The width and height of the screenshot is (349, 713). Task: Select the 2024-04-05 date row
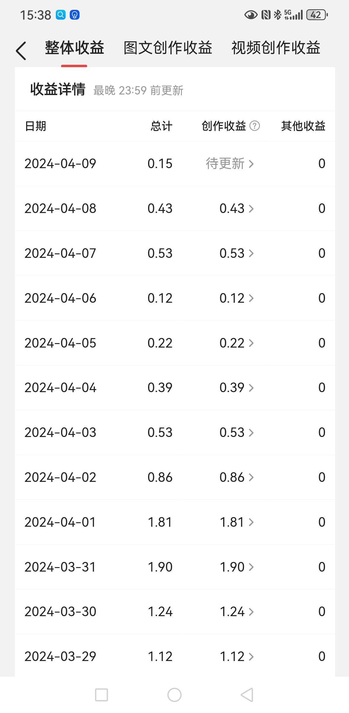click(x=175, y=343)
